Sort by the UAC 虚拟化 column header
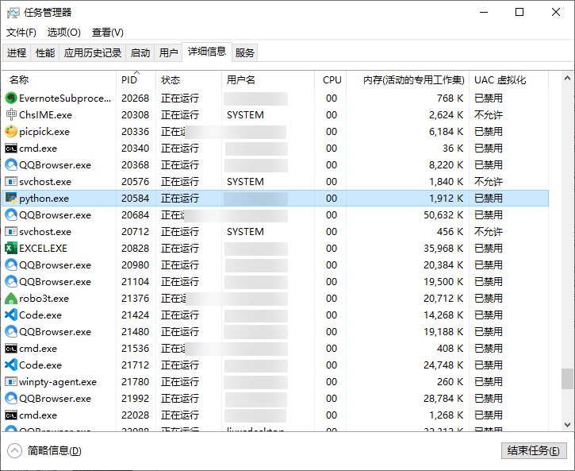The width and height of the screenshot is (575, 471). [508, 80]
